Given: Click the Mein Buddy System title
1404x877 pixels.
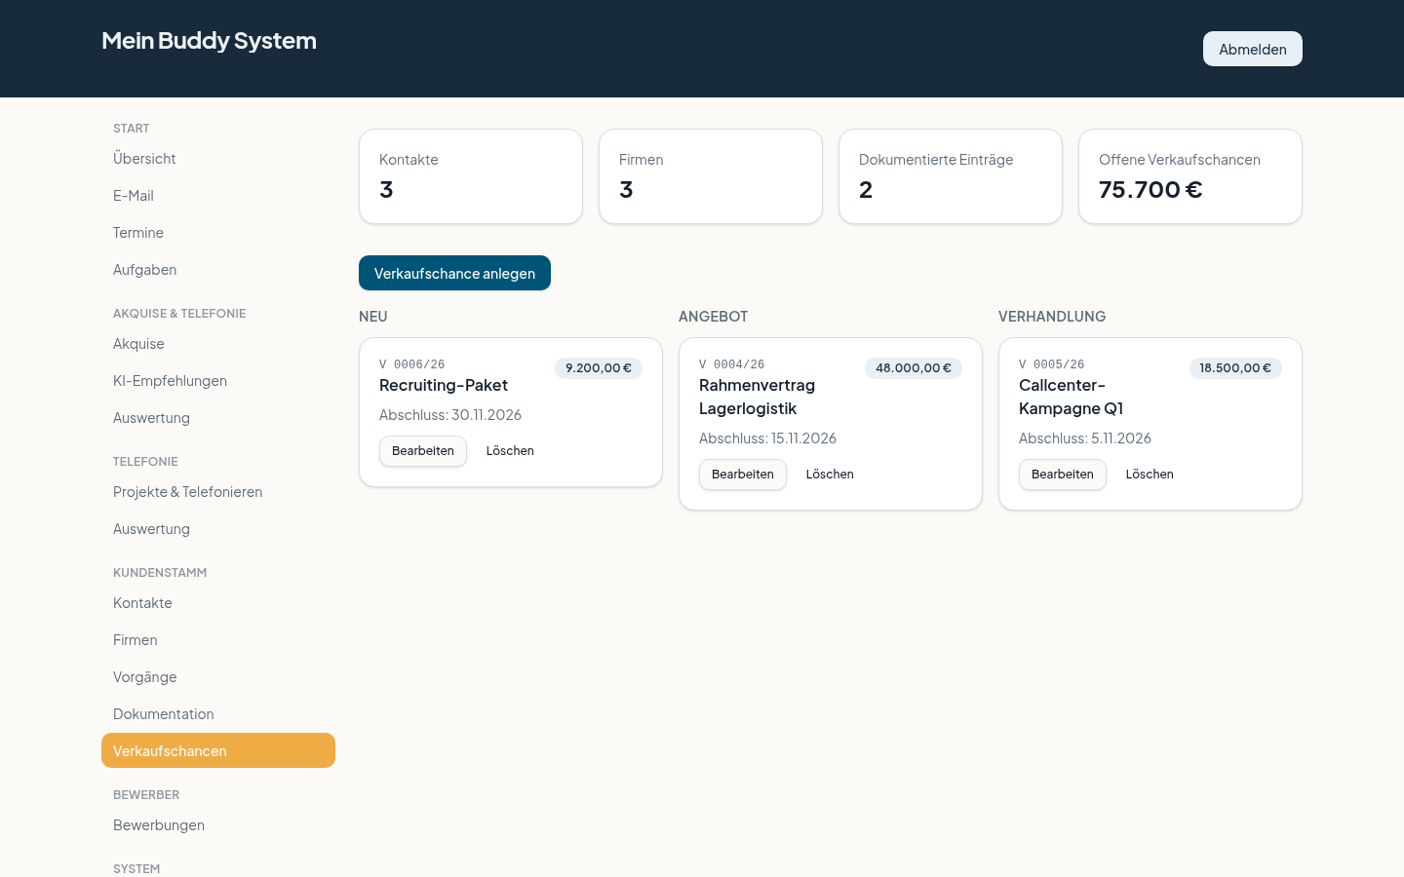Looking at the screenshot, I should pos(209,40).
